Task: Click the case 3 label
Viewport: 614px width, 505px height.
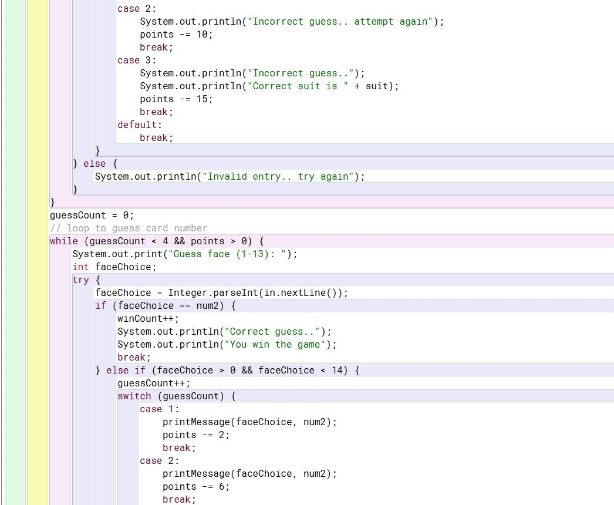Action: pyautogui.click(x=136, y=60)
